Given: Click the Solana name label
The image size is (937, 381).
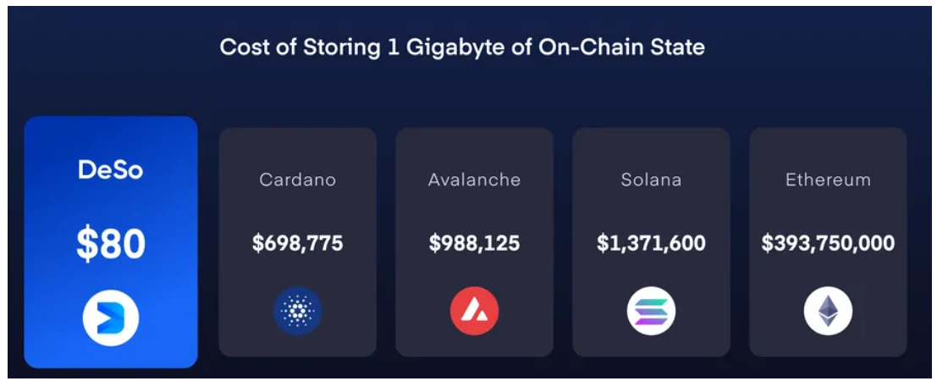Looking at the screenshot, I should [651, 179].
